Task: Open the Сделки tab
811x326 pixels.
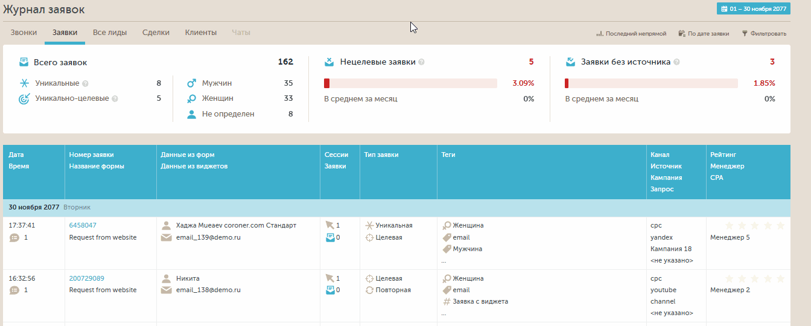Action: point(156,33)
